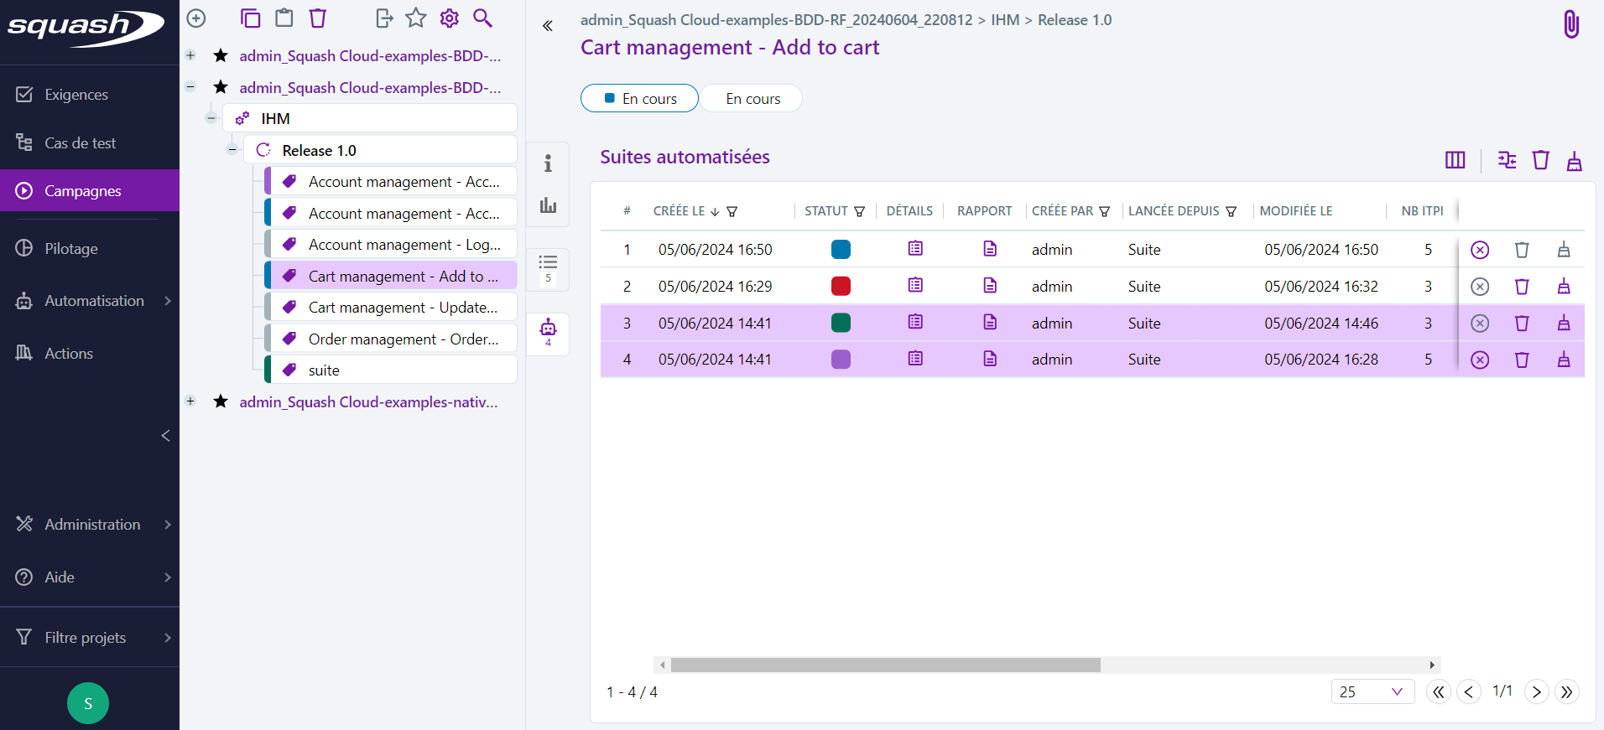The height and width of the screenshot is (730, 1604).
Task: Open details of automated suite row 1
Action: [915, 249]
